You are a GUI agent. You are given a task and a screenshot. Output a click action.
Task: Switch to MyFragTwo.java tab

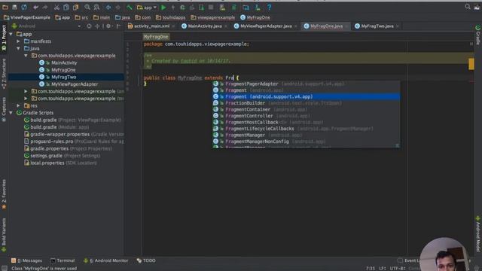point(377,26)
